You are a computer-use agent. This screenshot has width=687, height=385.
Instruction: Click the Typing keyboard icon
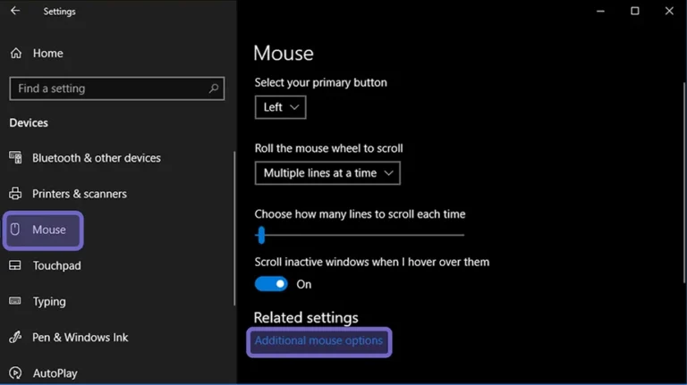pyautogui.click(x=15, y=301)
